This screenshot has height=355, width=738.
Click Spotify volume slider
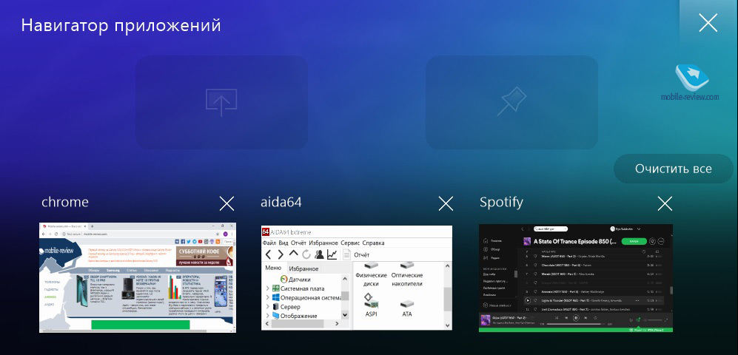click(x=655, y=319)
